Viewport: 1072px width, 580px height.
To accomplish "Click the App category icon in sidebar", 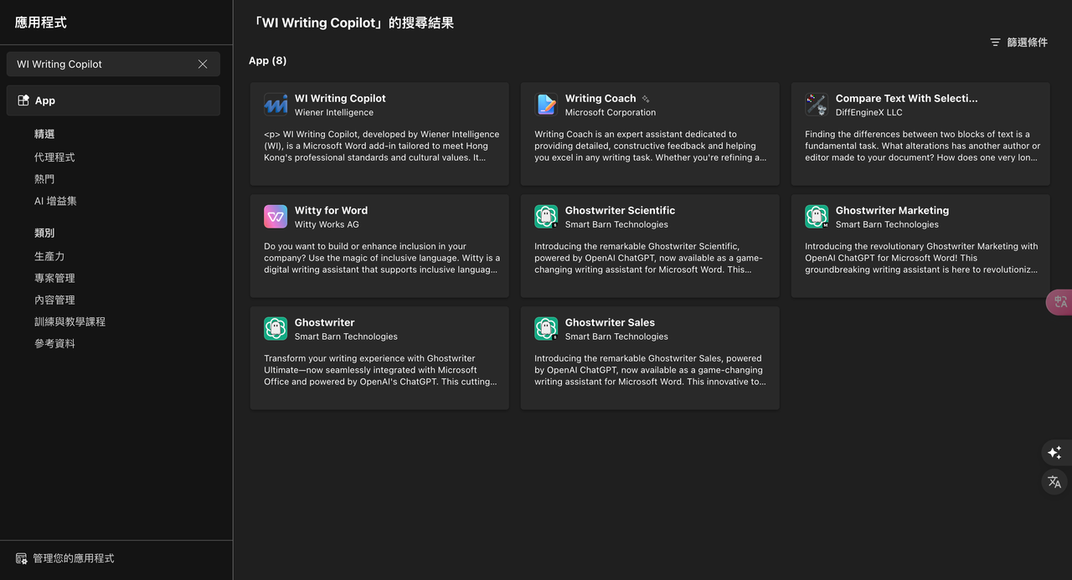I will [23, 100].
